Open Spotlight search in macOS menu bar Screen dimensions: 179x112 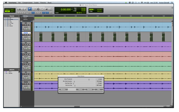(172, 3)
